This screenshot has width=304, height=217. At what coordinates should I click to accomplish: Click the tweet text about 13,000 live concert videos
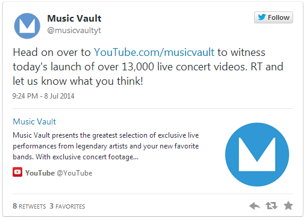click(x=148, y=67)
